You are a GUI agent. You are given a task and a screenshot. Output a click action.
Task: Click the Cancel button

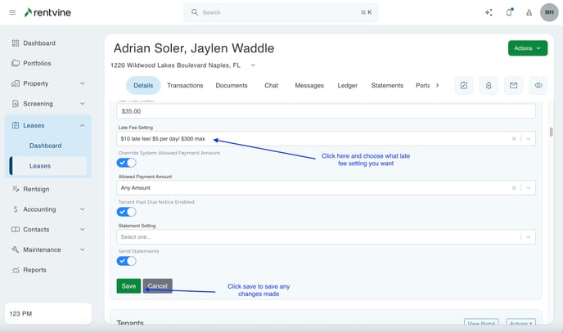click(x=157, y=286)
